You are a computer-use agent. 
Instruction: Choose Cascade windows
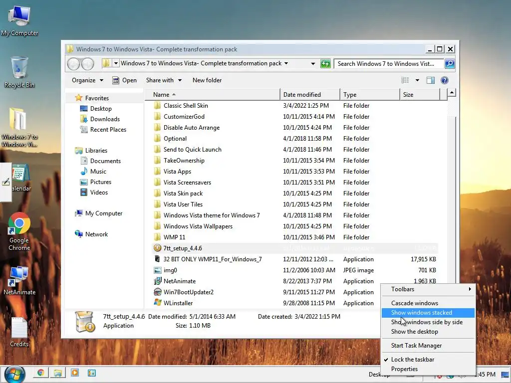tap(428, 303)
